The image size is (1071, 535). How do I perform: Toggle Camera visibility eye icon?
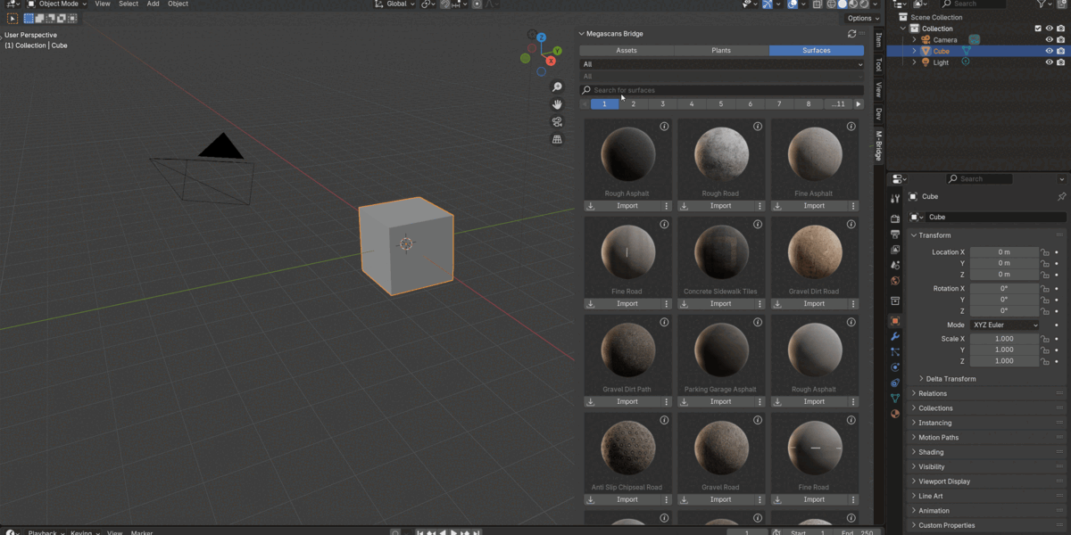coord(1049,39)
